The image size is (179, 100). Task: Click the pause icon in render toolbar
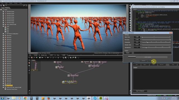coord(45,58)
